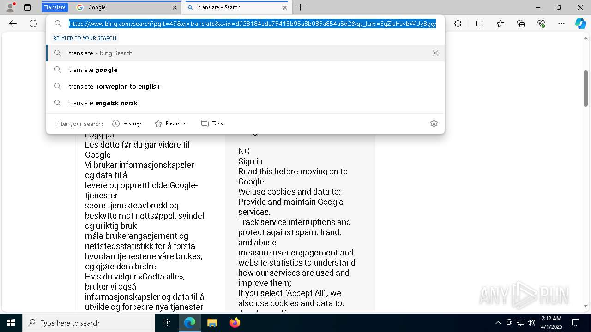Click the taskbar search box
Image resolution: width=591 pixels, height=332 pixels.
click(x=89, y=323)
